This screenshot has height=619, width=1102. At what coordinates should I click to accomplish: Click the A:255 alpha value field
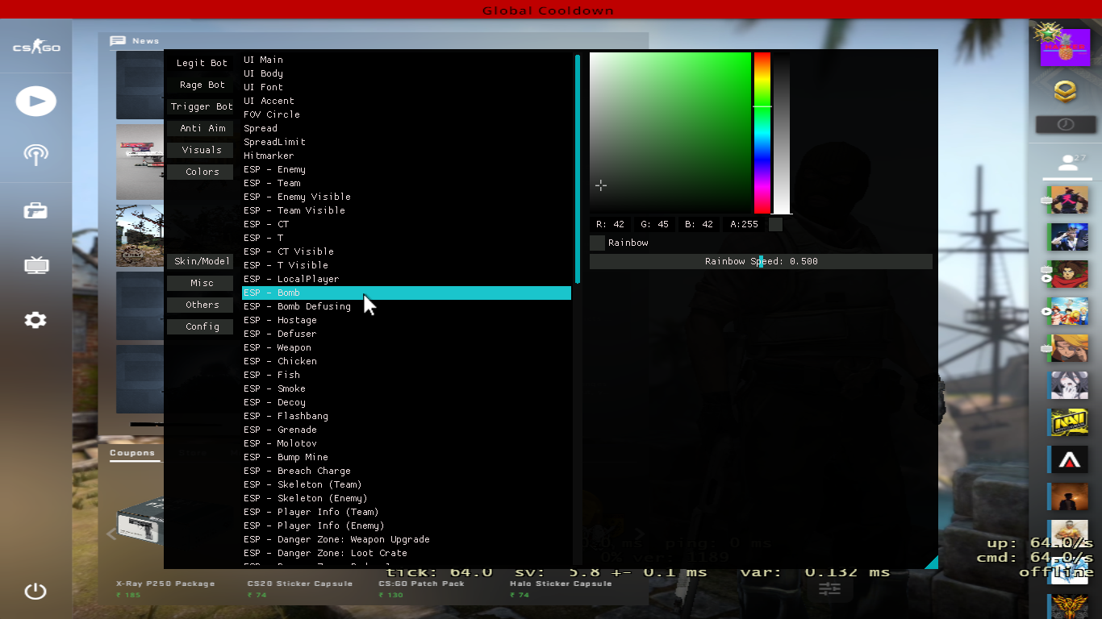(745, 224)
